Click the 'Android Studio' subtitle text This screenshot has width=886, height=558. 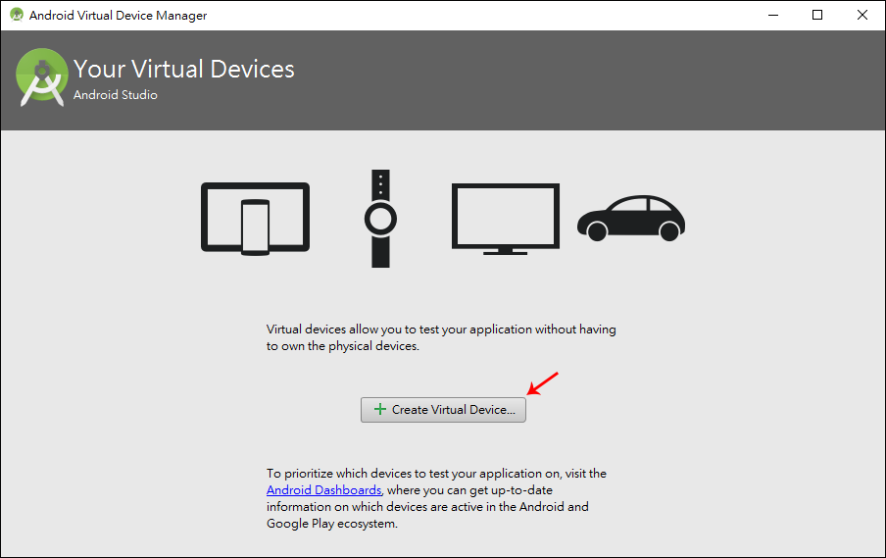pyautogui.click(x=116, y=95)
